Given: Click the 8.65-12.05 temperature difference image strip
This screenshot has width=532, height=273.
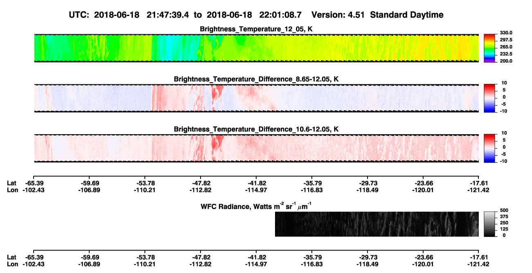Looking at the screenshot, I should pyautogui.click(x=256, y=98).
